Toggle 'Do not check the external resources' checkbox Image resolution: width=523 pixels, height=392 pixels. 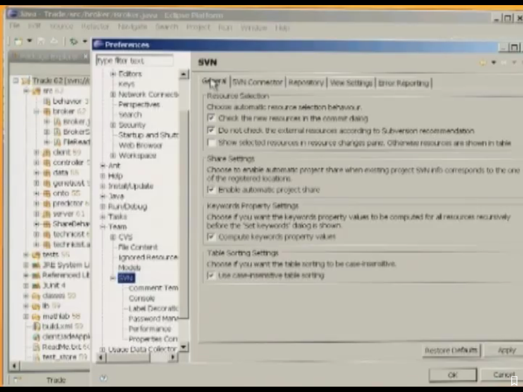(211, 130)
